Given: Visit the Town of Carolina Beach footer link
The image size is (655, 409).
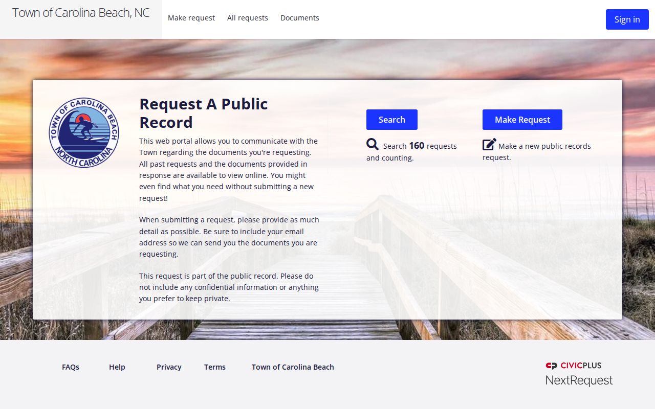Looking at the screenshot, I should tap(293, 367).
